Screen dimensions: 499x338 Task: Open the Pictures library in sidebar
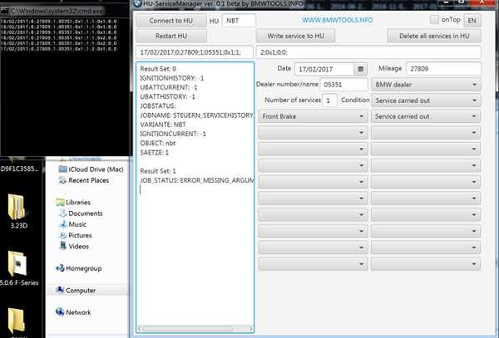point(80,235)
